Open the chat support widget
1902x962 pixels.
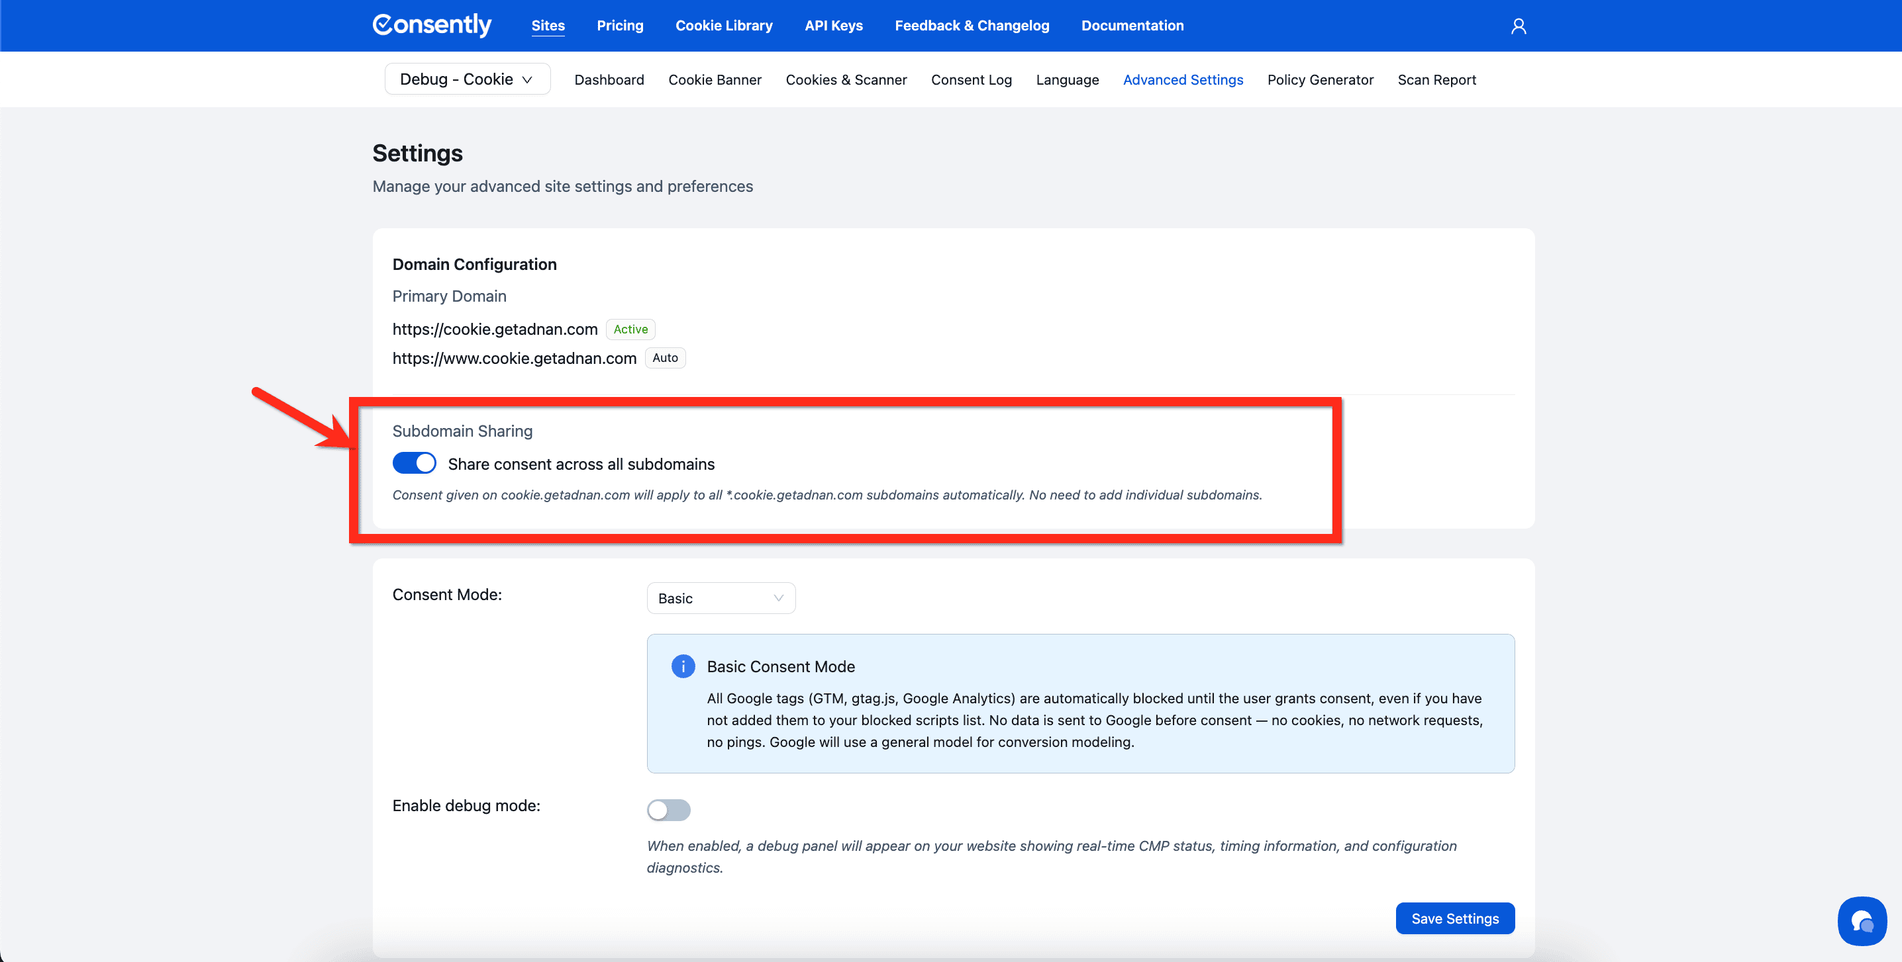1862,921
